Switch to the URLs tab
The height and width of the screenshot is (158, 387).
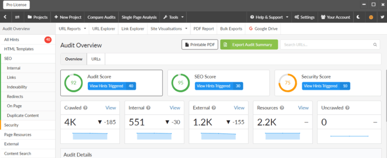(x=96, y=59)
